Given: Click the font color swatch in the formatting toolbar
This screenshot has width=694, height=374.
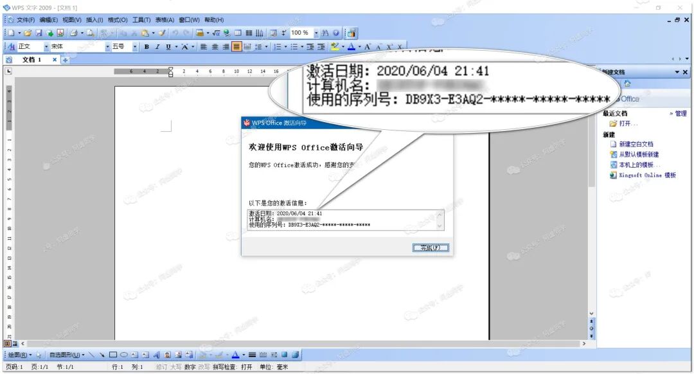Looking at the screenshot, I should 351,46.
